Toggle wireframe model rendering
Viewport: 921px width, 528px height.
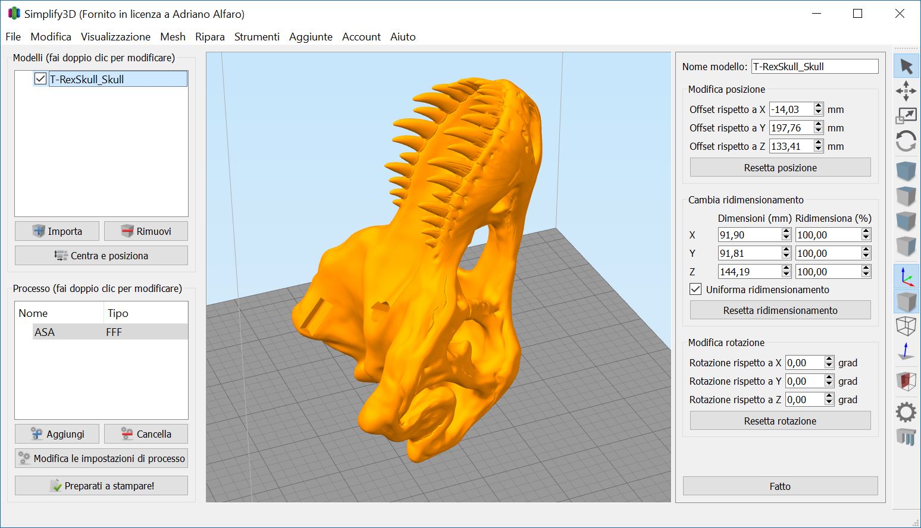click(x=906, y=326)
